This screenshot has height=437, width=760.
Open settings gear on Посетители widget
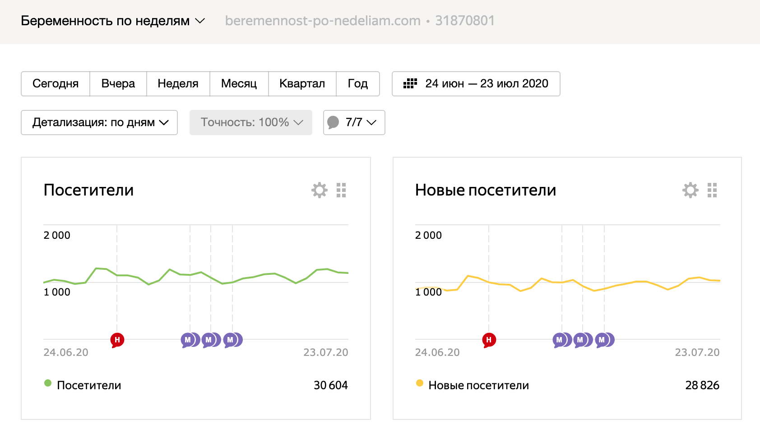(x=320, y=190)
